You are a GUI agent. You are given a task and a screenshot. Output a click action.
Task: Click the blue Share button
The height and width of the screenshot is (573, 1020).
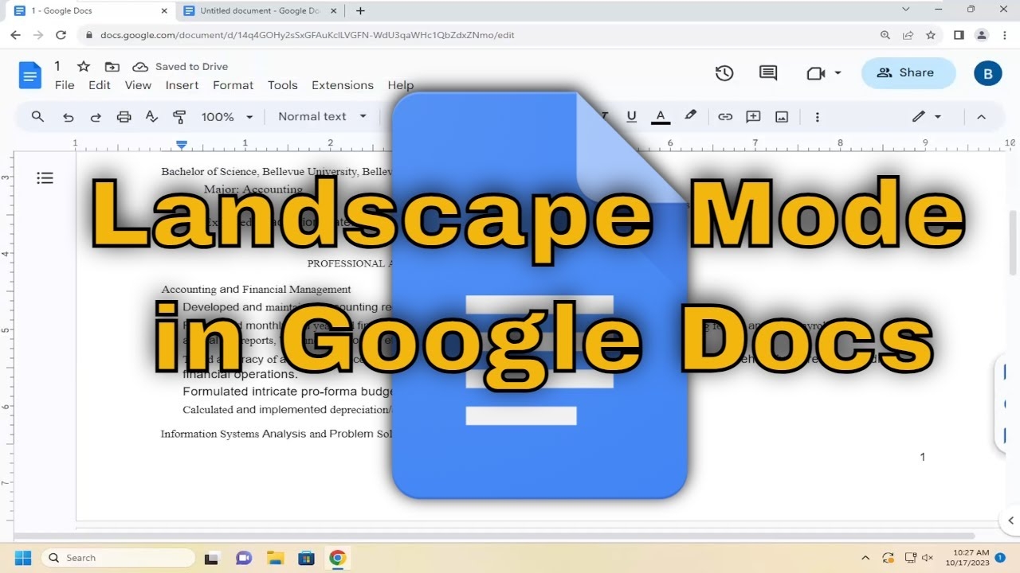(x=908, y=72)
